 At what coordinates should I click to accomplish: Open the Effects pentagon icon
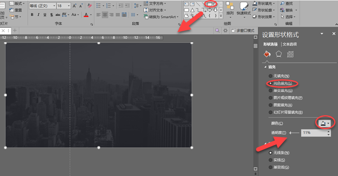[279, 54]
